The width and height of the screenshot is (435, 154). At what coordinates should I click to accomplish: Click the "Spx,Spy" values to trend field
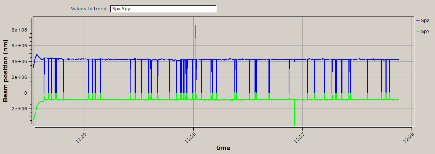click(163, 8)
